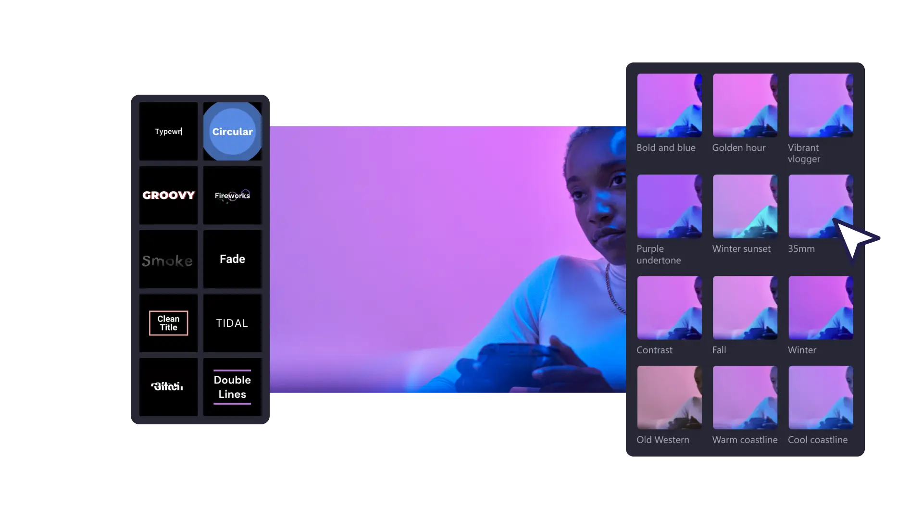Select the Typewriter animation style

168,131
